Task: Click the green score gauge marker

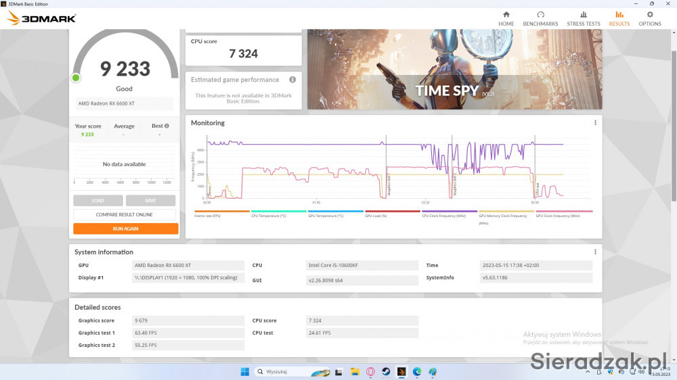Action: [x=76, y=78]
